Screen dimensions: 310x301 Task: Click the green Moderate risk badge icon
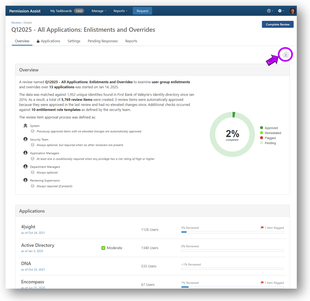(103, 248)
